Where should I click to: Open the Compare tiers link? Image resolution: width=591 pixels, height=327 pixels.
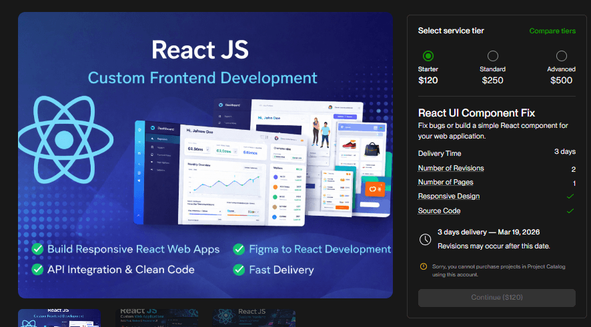pos(552,31)
